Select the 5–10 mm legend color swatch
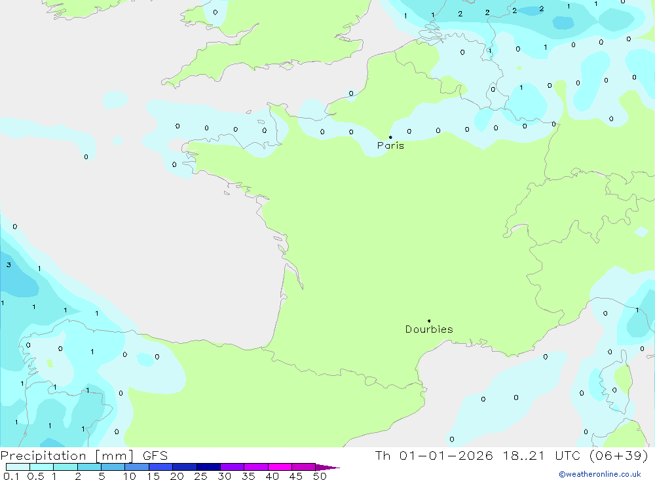Screen dimensions: 655x480 tap(113, 467)
